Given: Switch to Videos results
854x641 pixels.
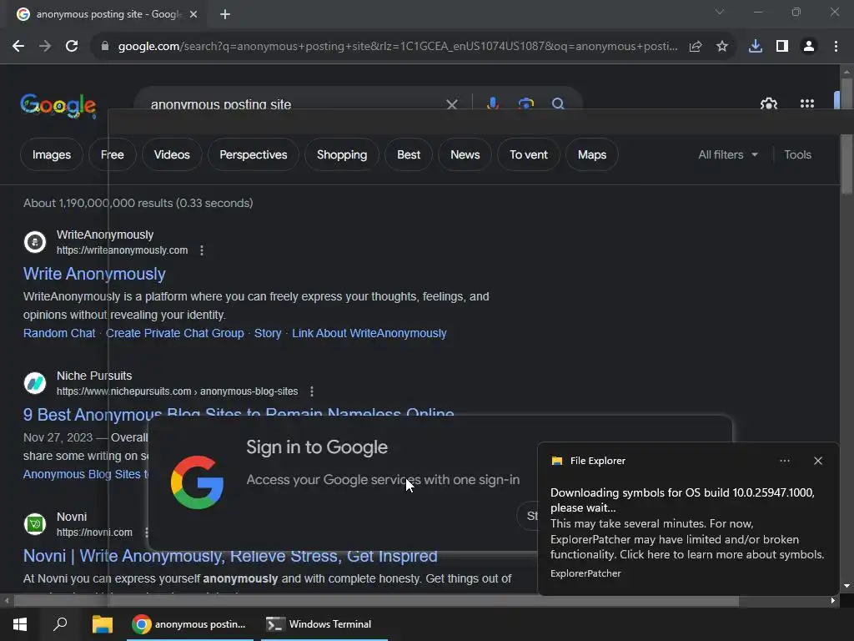Looking at the screenshot, I should click(x=172, y=154).
